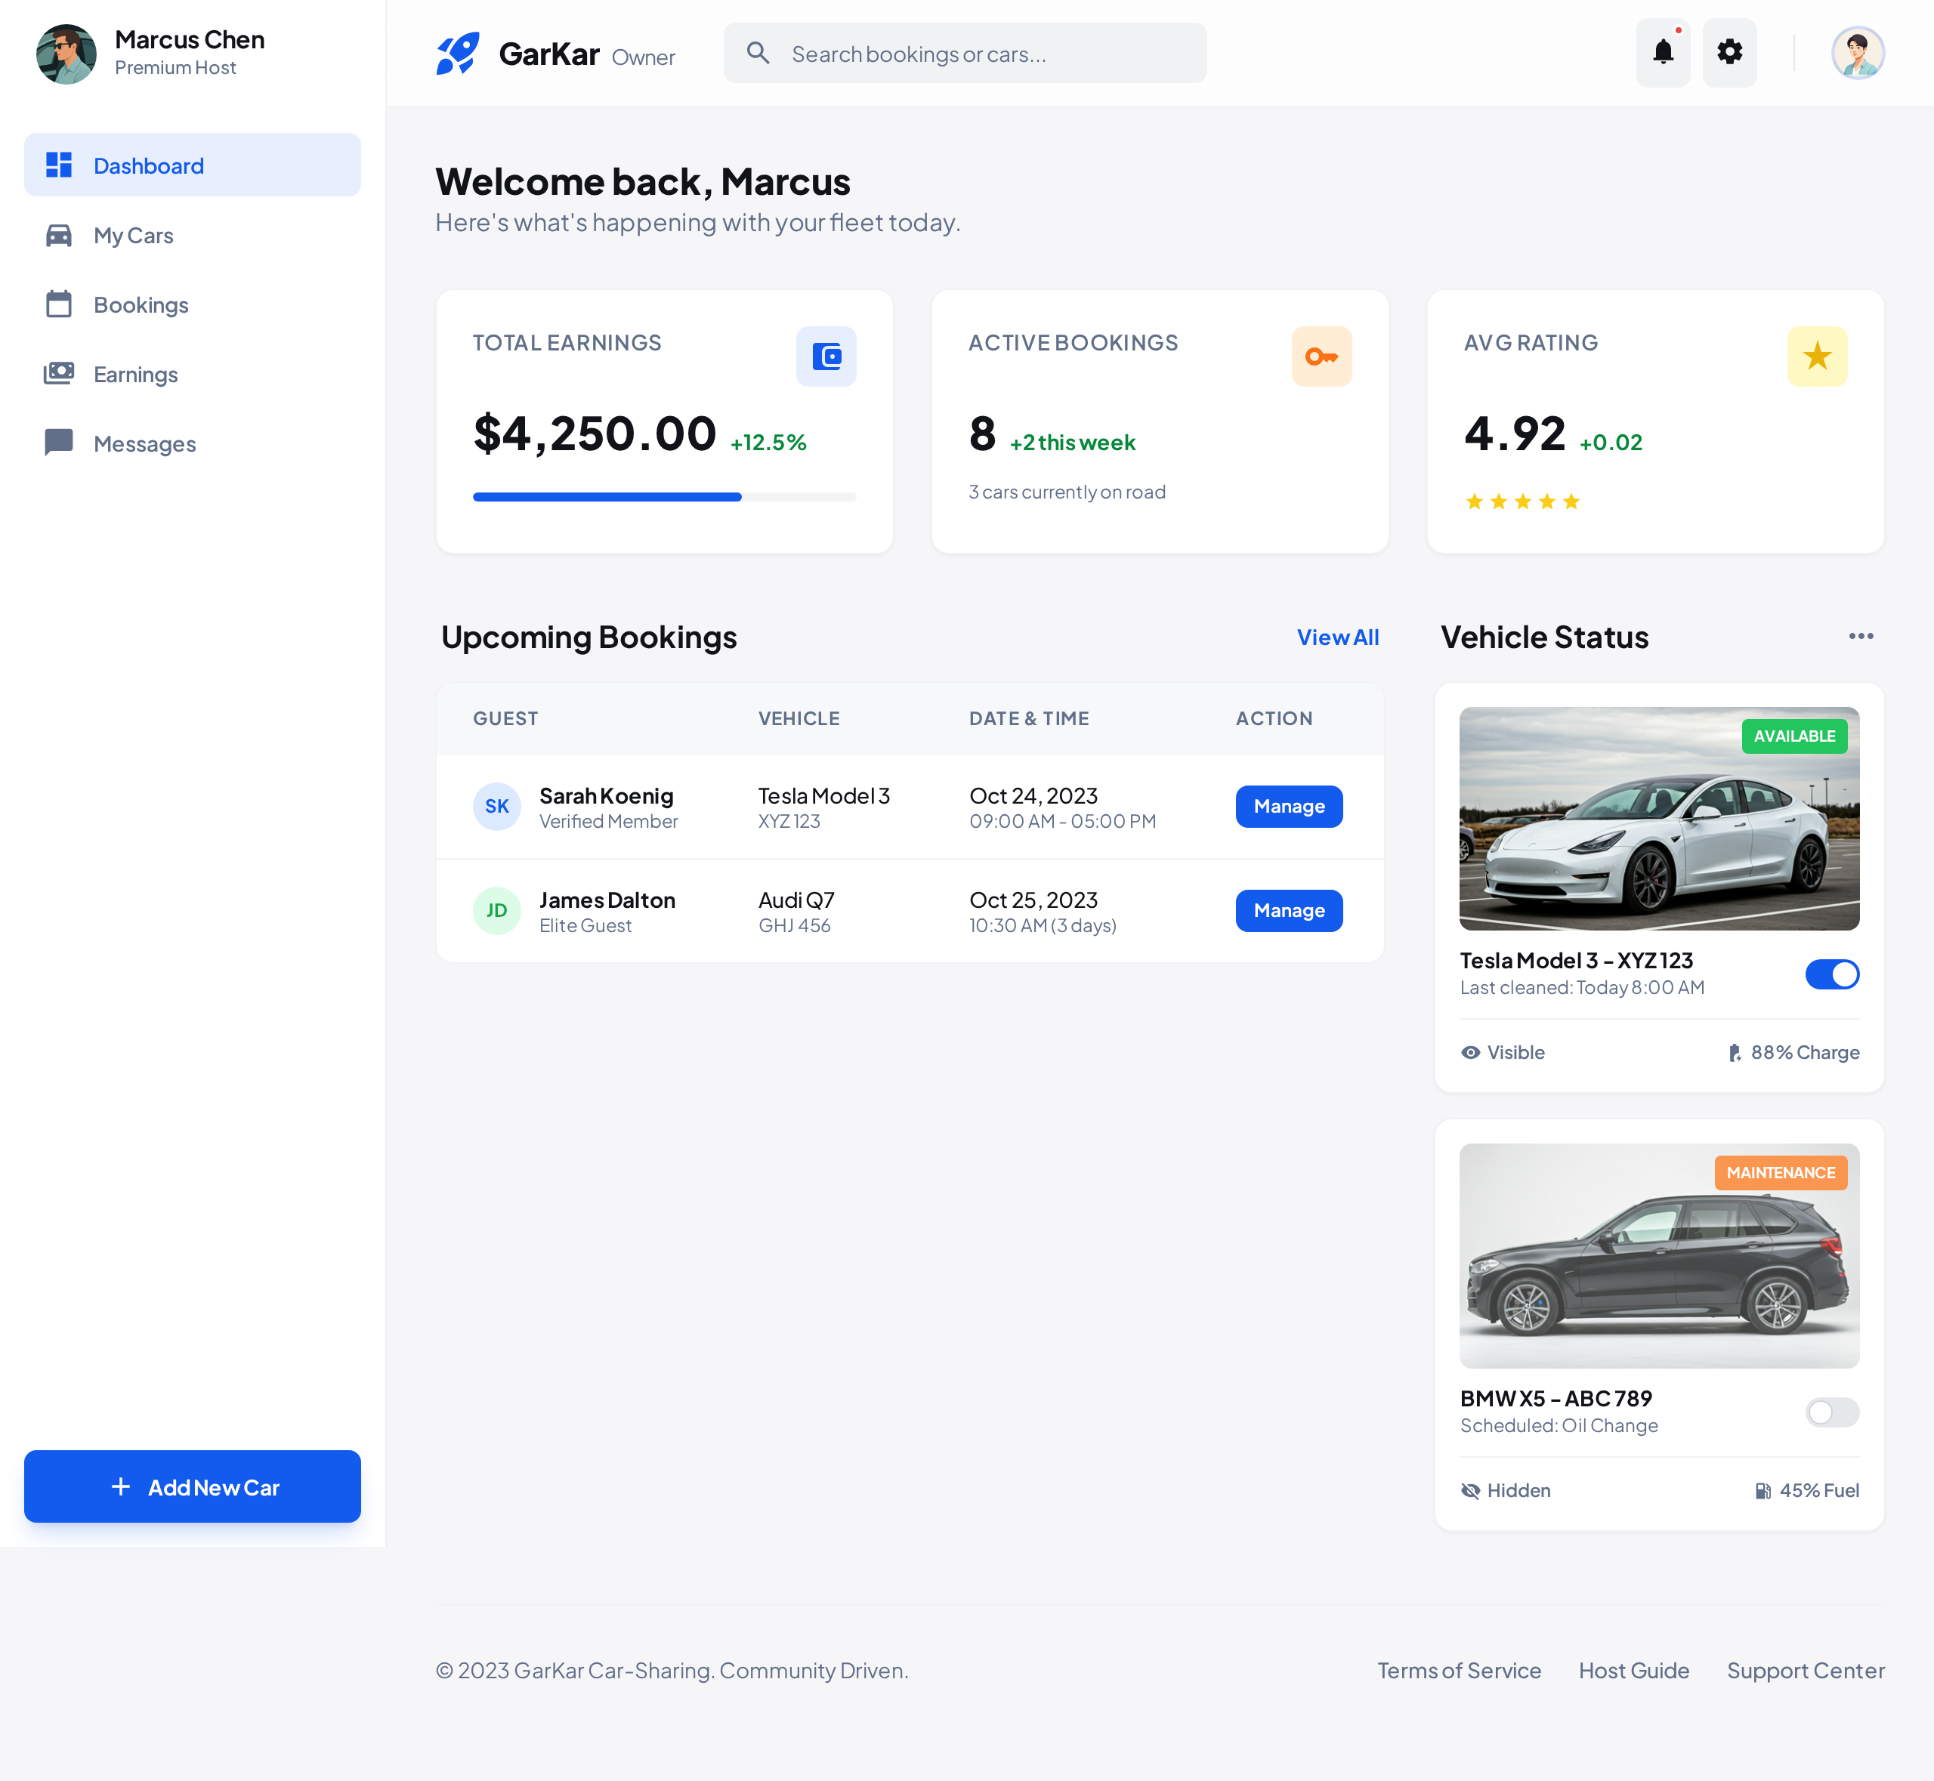Click the Dashboard grid icon in sidebar

coord(59,165)
